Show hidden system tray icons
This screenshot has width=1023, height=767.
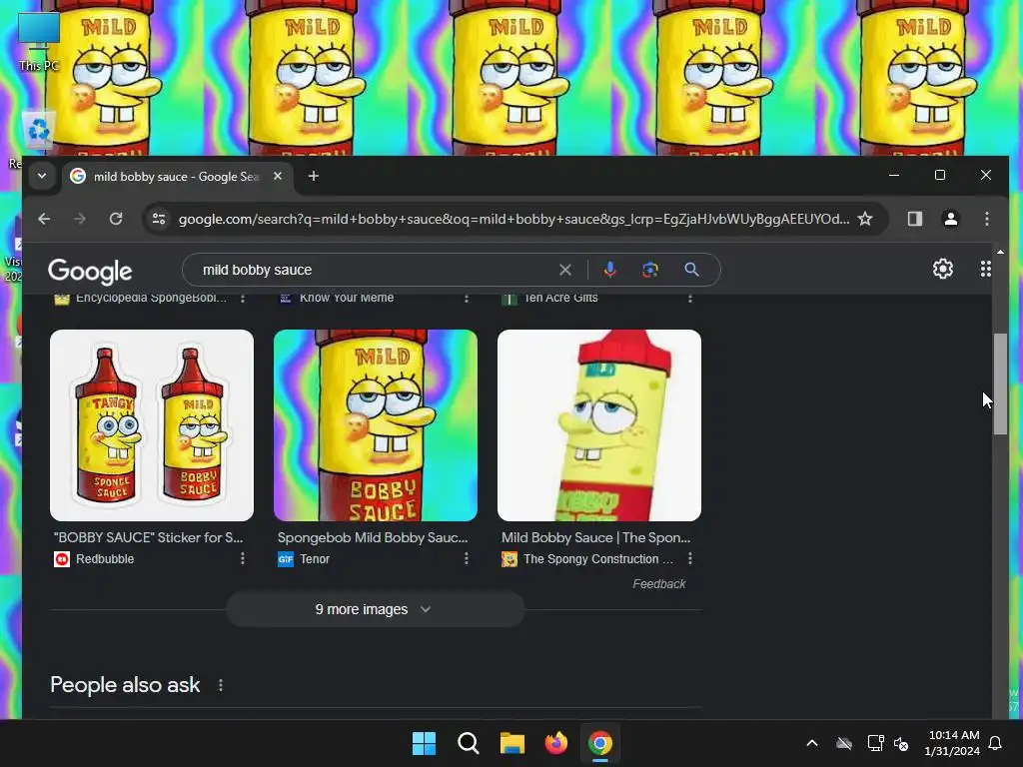point(812,743)
